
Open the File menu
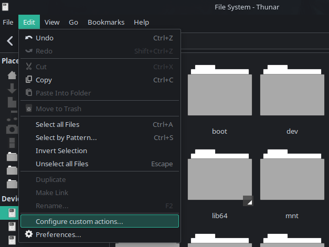pos(8,22)
